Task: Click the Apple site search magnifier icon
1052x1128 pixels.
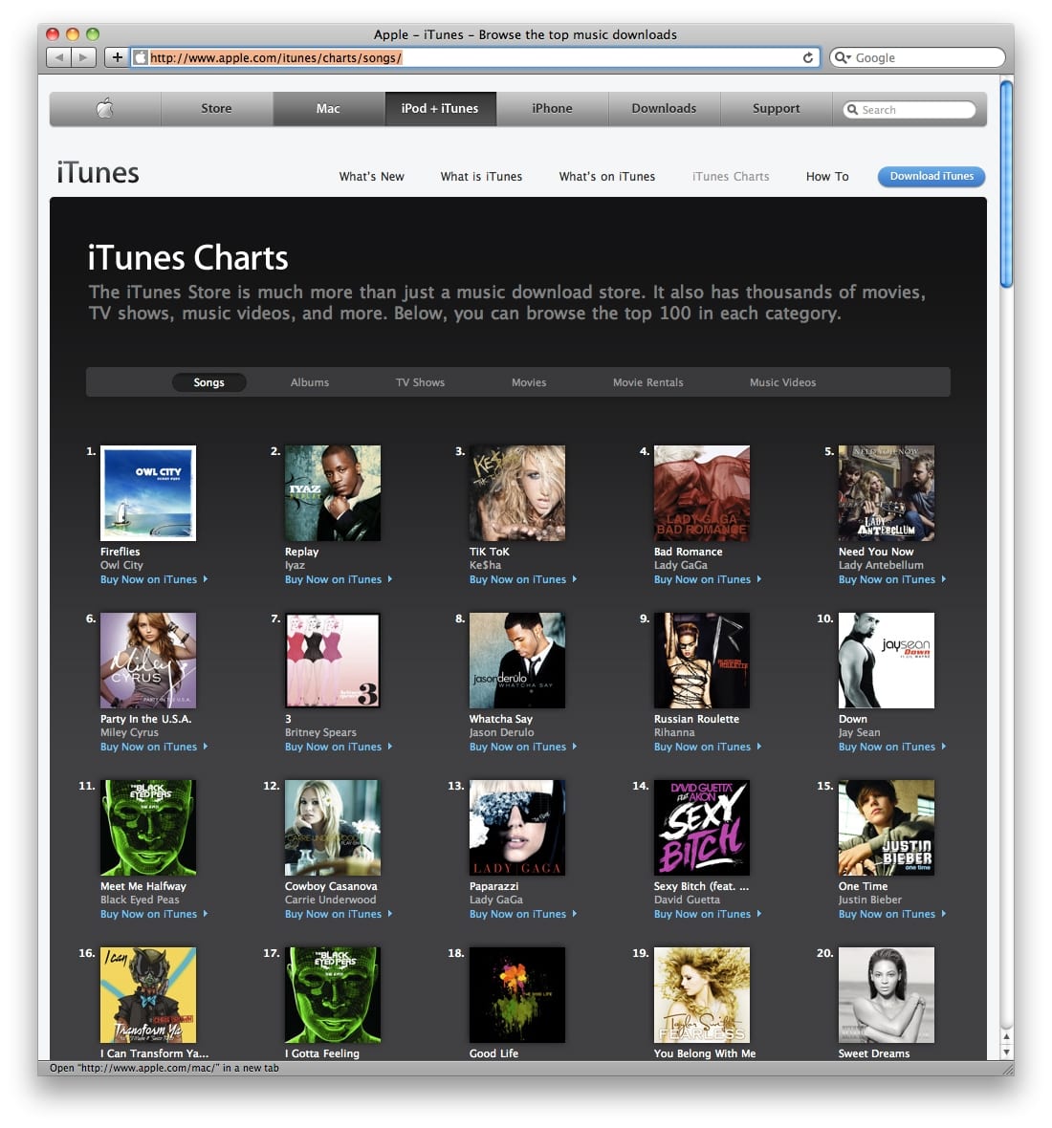Action: (853, 109)
